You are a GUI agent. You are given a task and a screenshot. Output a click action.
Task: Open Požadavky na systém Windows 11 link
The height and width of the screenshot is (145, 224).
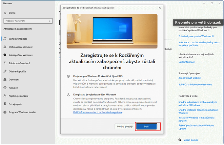[x=196, y=36]
